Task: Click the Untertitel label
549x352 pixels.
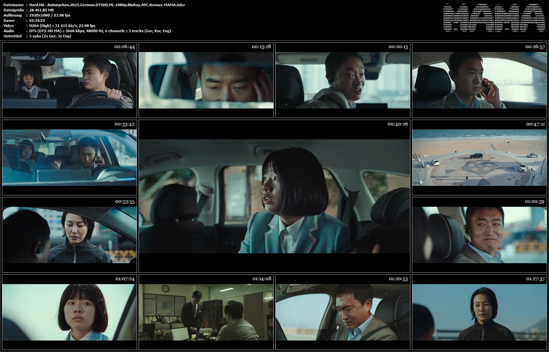Action: point(12,36)
